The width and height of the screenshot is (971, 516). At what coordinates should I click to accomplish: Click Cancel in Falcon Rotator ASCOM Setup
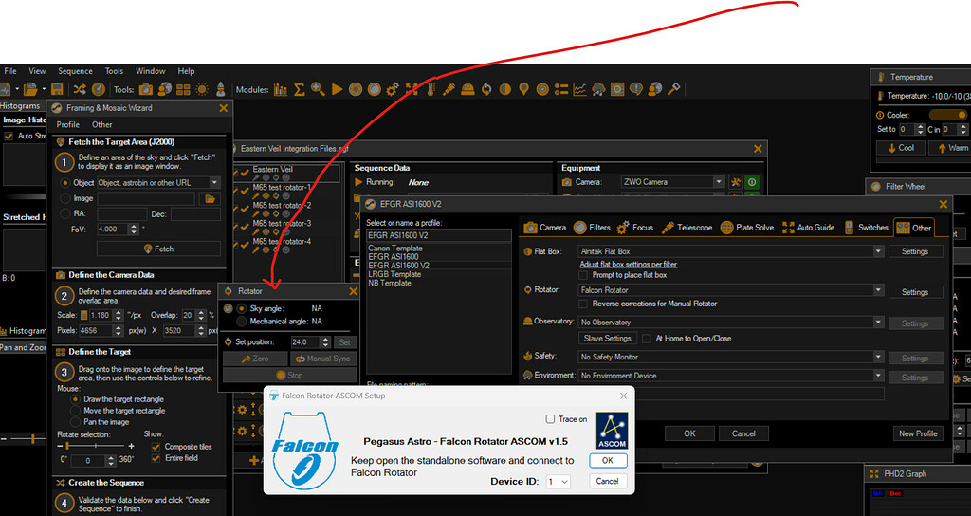click(608, 481)
